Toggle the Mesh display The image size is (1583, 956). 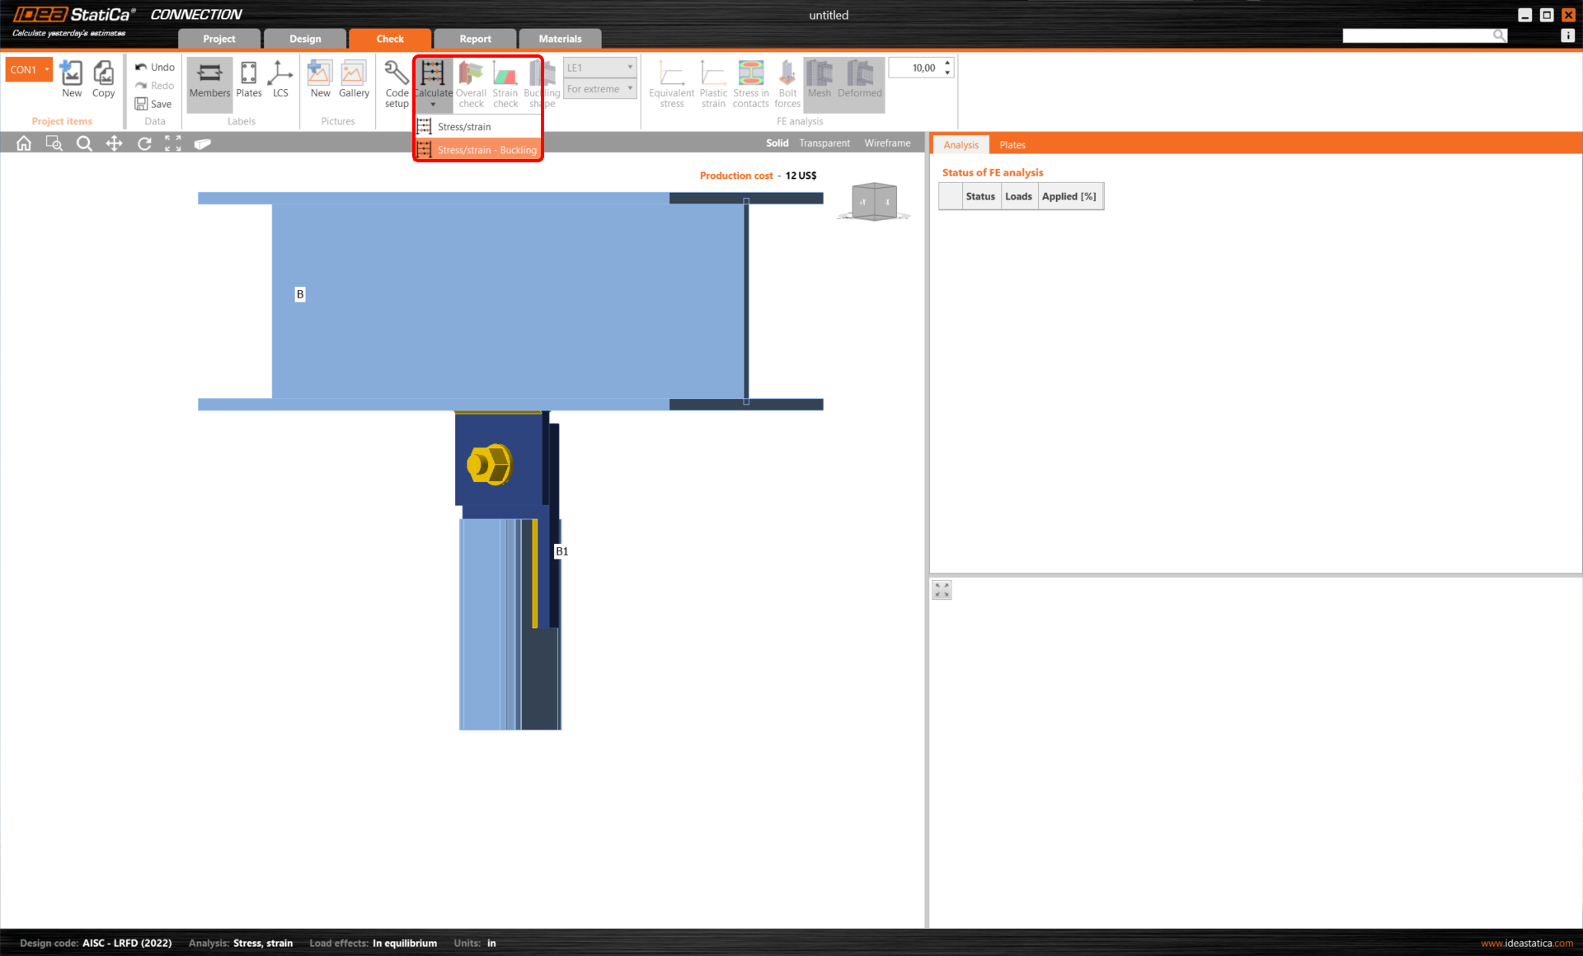[819, 82]
